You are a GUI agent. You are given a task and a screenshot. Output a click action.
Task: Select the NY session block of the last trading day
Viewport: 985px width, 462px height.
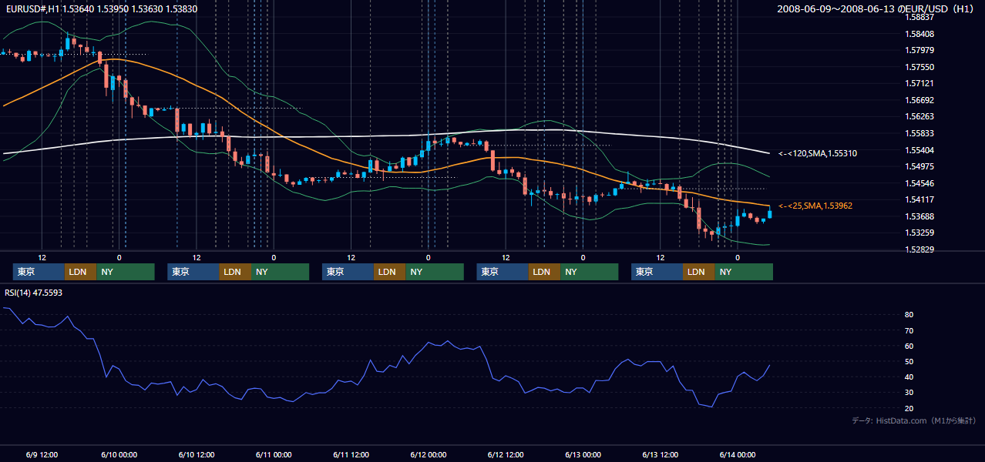tap(743, 272)
